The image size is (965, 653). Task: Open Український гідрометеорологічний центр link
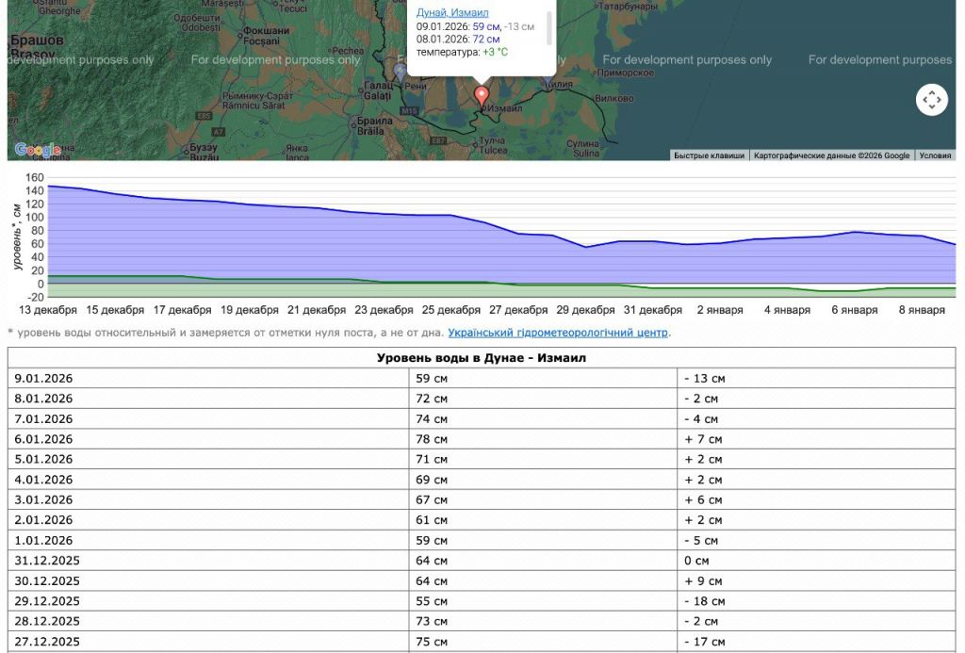558,333
